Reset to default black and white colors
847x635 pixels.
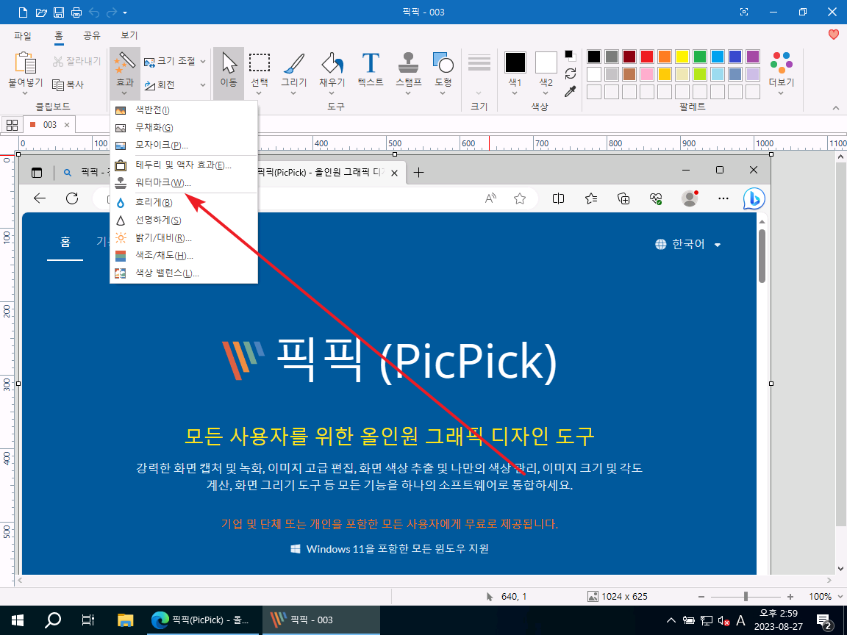click(x=571, y=55)
